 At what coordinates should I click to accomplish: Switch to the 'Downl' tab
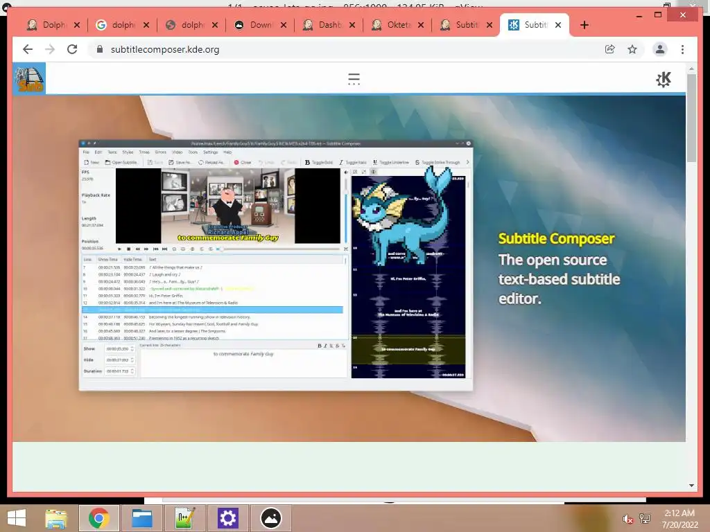pos(259,25)
